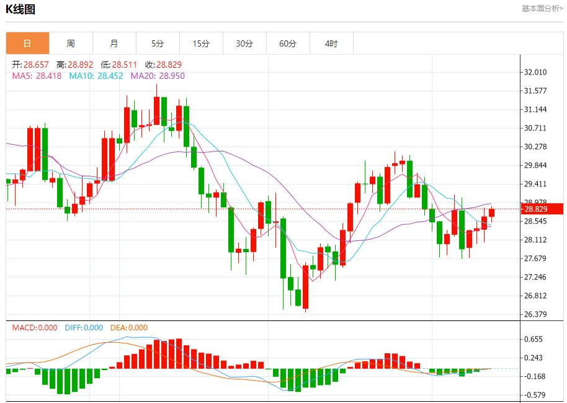Image resolution: width=567 pixels, height=403 pixels.
Task: Click the MACD indicator label
Action: 35,327
